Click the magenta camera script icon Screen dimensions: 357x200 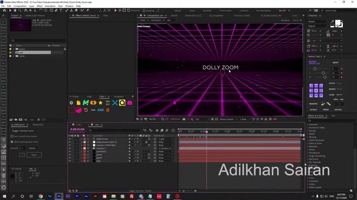click(129, 103)
